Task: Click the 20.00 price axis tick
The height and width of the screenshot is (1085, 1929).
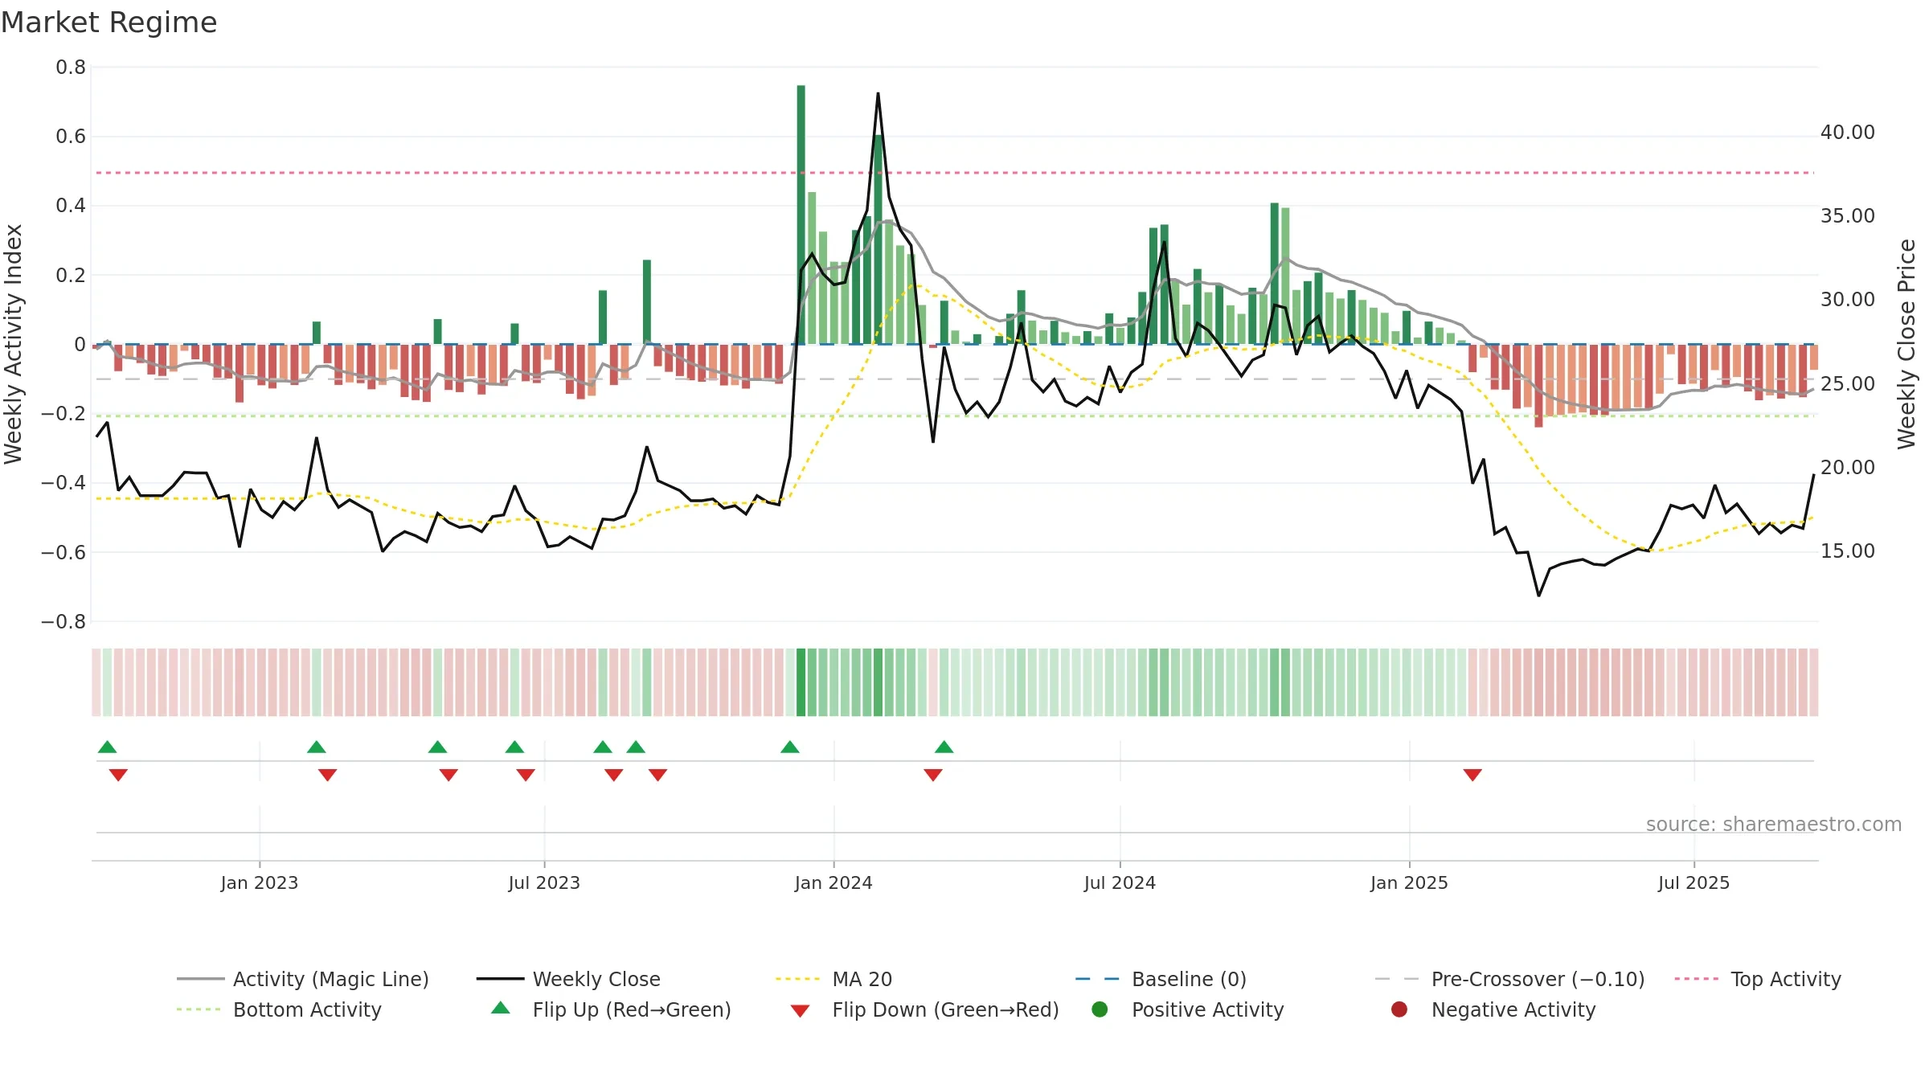Action: coord(1848,467)
